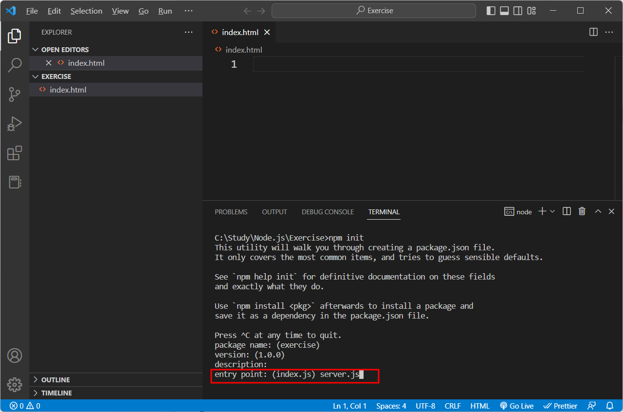The height and width of the screenshot is (412, 623).
Task: Change indentation via Spaces: 4
Action: click(x=391, y=406)
